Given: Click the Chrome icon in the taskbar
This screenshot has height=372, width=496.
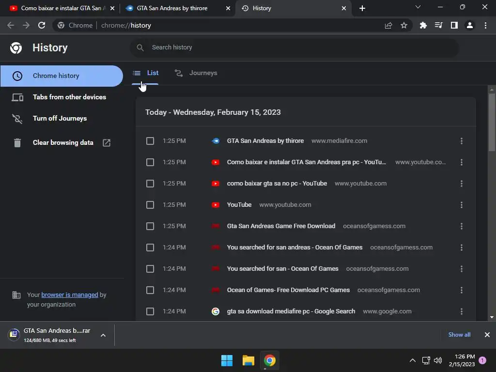Looking at the screenshot, I should click(x=269, y=360).
